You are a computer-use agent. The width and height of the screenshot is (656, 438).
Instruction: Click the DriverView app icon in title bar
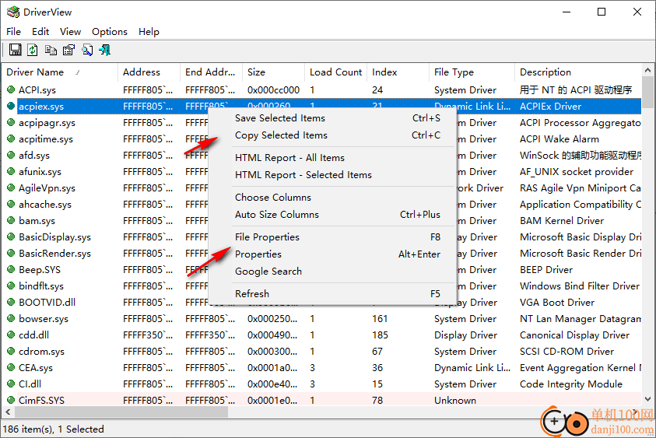pyautogui.click(x=13, y=12)
